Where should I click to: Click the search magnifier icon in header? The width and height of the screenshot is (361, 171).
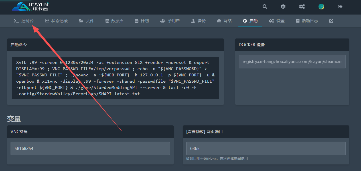tap(265, 7)
